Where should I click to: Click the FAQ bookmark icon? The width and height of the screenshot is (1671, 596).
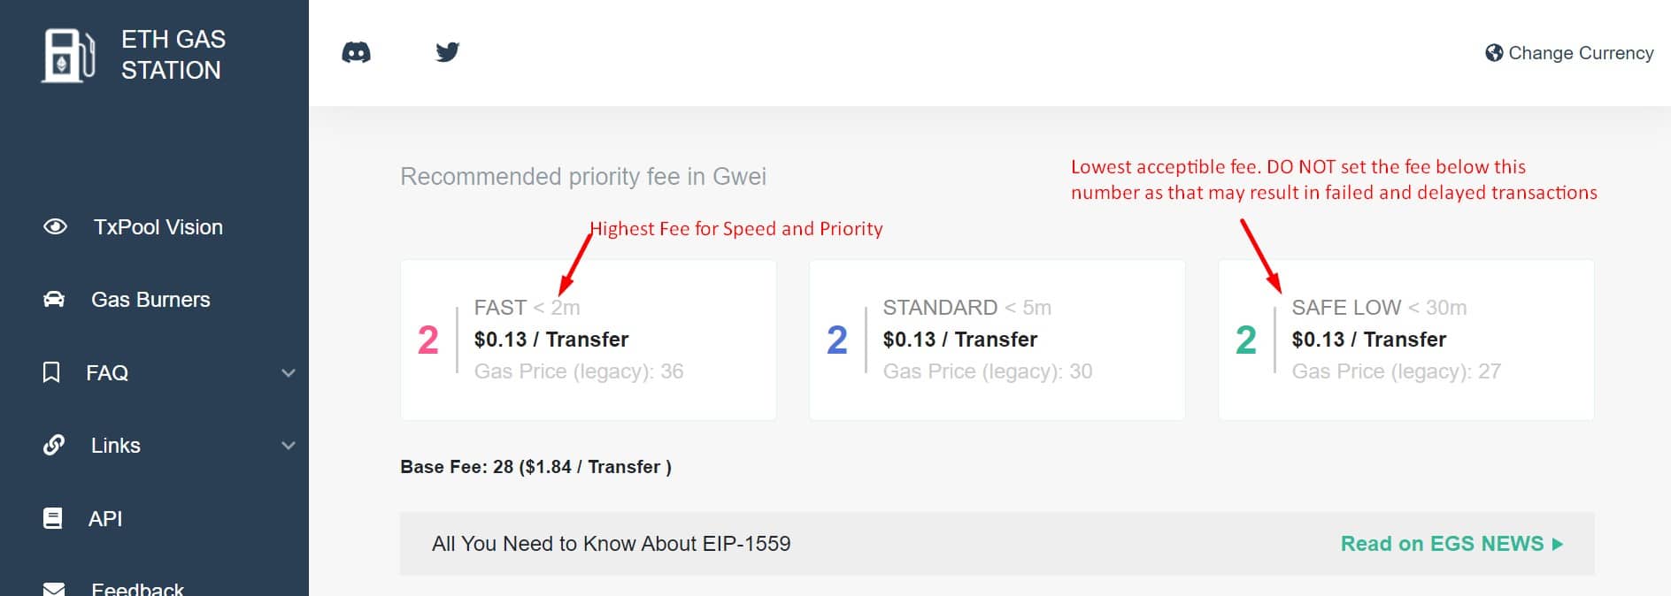pos(52,372)
